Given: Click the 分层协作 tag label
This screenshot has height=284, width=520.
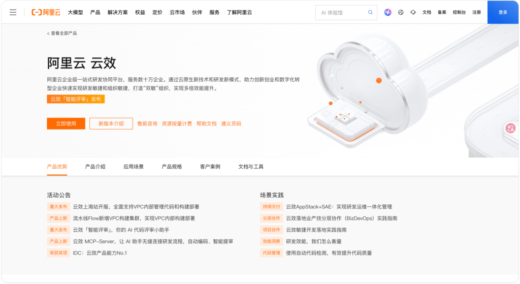Looking at the screenshot, I should click(271, 218).
